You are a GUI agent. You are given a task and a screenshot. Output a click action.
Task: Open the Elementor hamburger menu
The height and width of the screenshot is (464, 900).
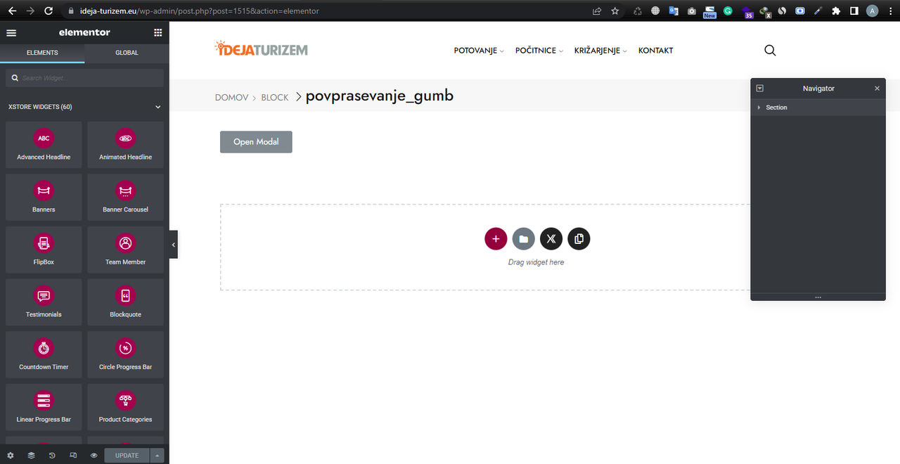point(11,33)
